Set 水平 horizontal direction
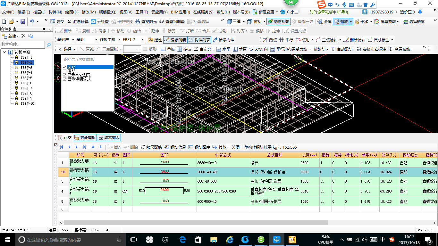 click(x=223, y=49)
